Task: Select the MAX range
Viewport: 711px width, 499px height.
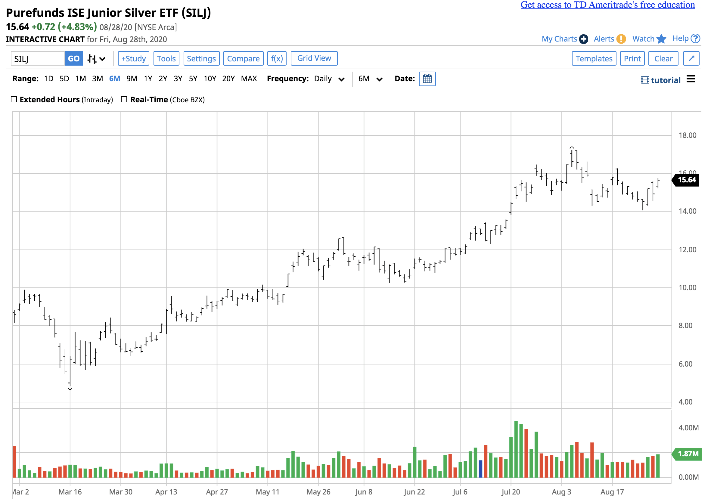Action: pos(249,79)
